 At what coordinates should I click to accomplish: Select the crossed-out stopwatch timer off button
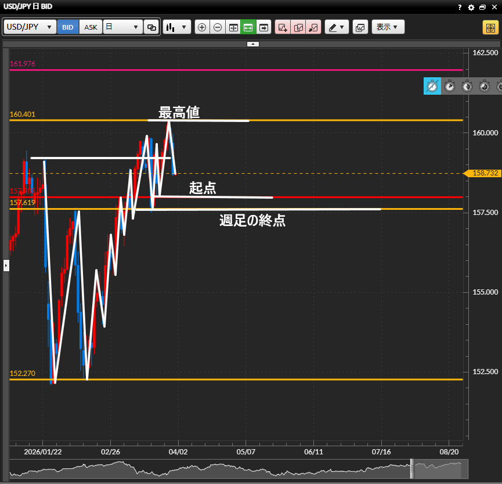pos(432,87)
